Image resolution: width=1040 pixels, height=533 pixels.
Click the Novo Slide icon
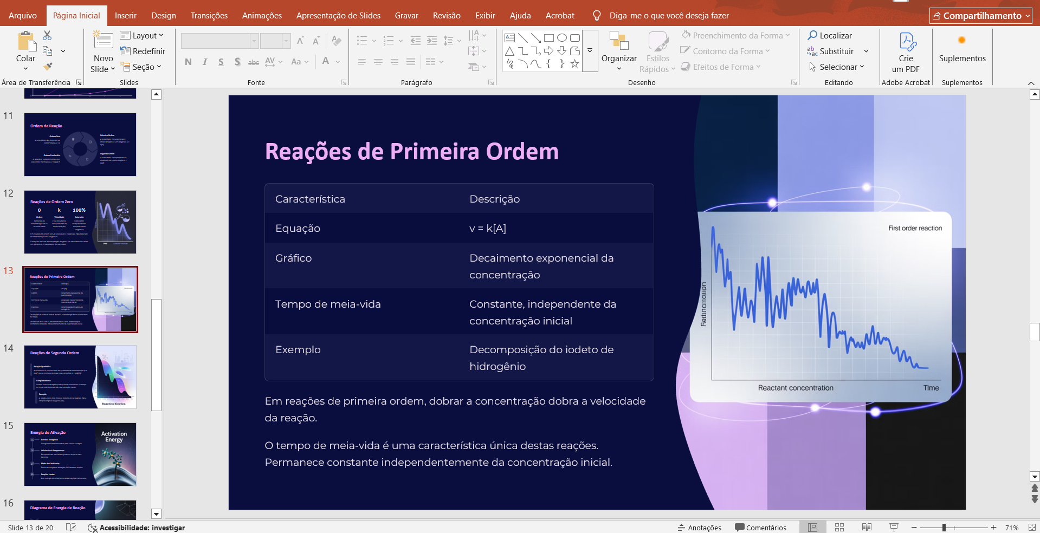[103, 41]
